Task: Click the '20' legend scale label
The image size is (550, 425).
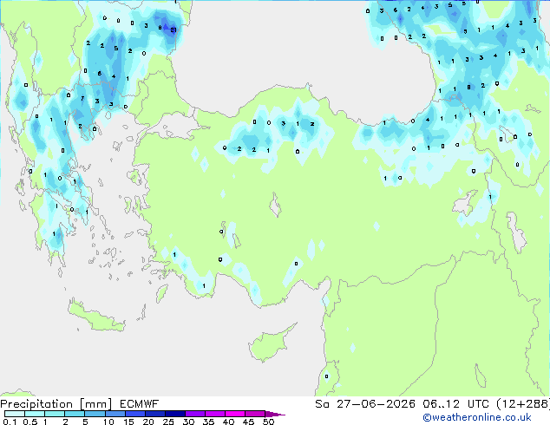Action: [148, 422]
